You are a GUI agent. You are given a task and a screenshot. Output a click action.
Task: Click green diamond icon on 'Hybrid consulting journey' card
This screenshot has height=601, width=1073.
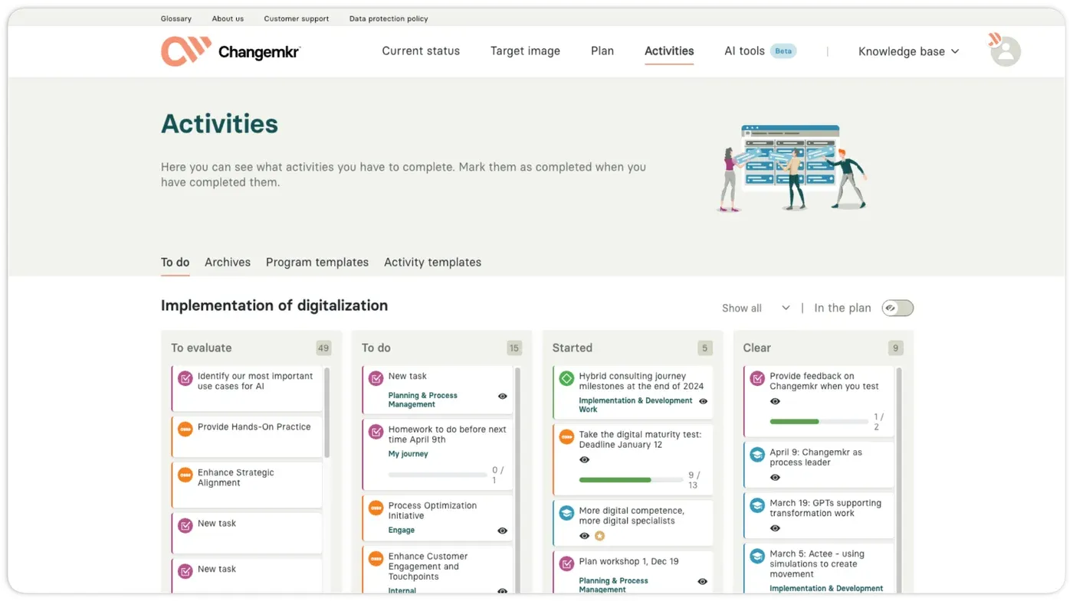(566, 378)
